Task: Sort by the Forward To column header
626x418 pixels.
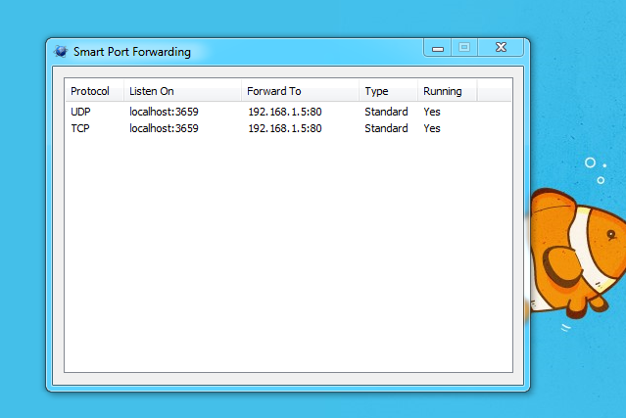Action: [300, 91]
